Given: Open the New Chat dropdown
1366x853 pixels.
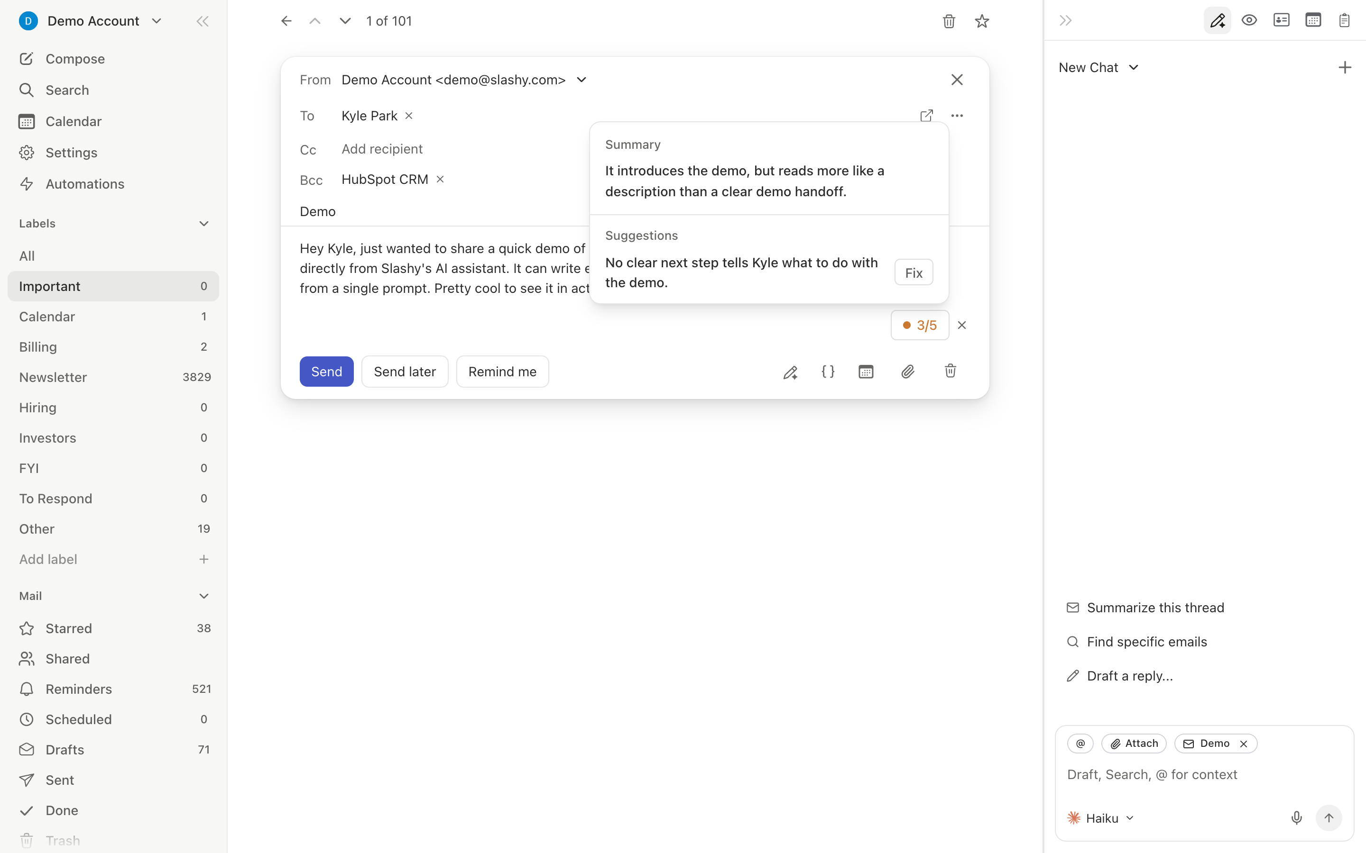Looking at the screenshot, I should tap(1098, 68).
